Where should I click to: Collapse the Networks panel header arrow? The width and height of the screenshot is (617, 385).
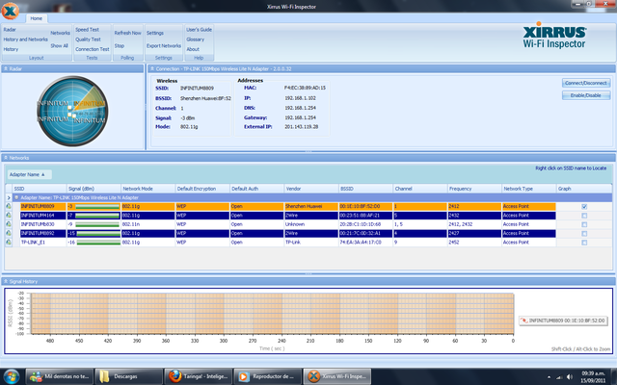[6, 158]
